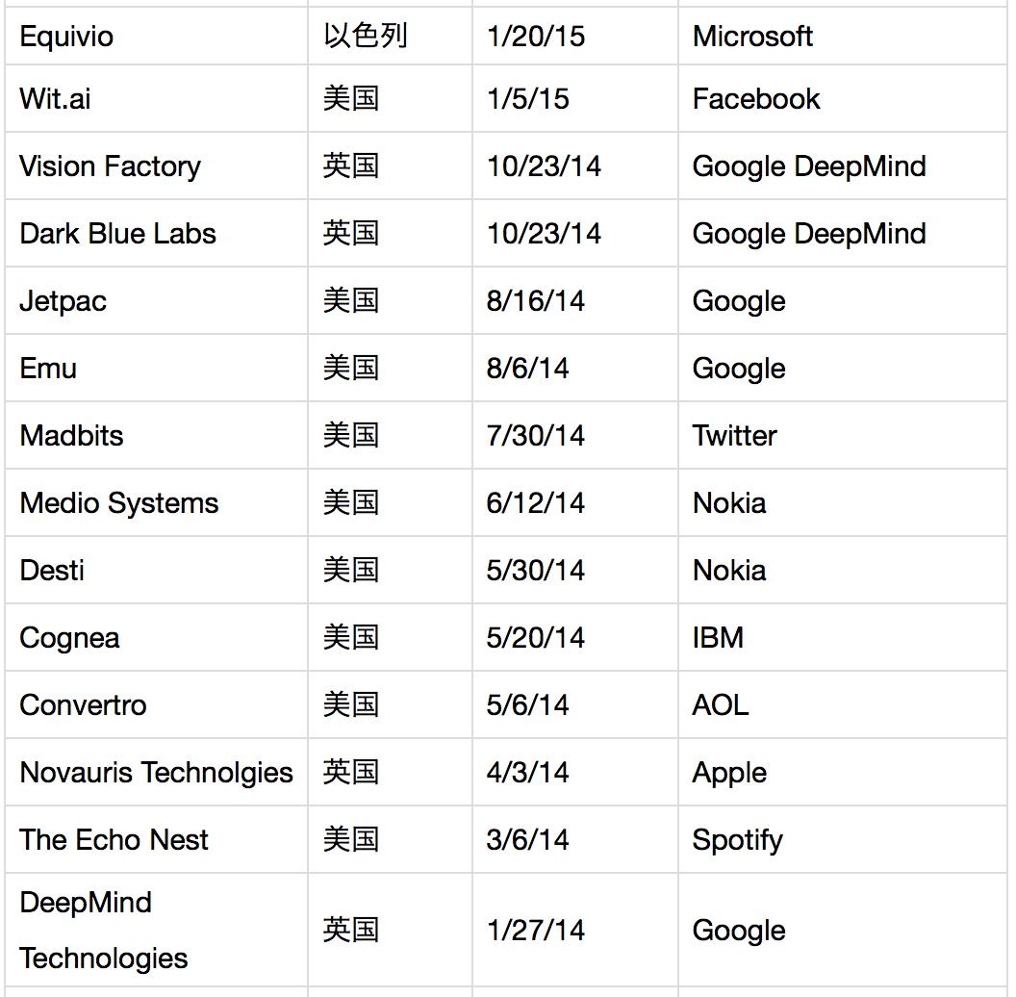Image resolution: width=1016 pixels, height=997 pixels.
Task: Select the Jetpac row name
Action: coord(63,301)
